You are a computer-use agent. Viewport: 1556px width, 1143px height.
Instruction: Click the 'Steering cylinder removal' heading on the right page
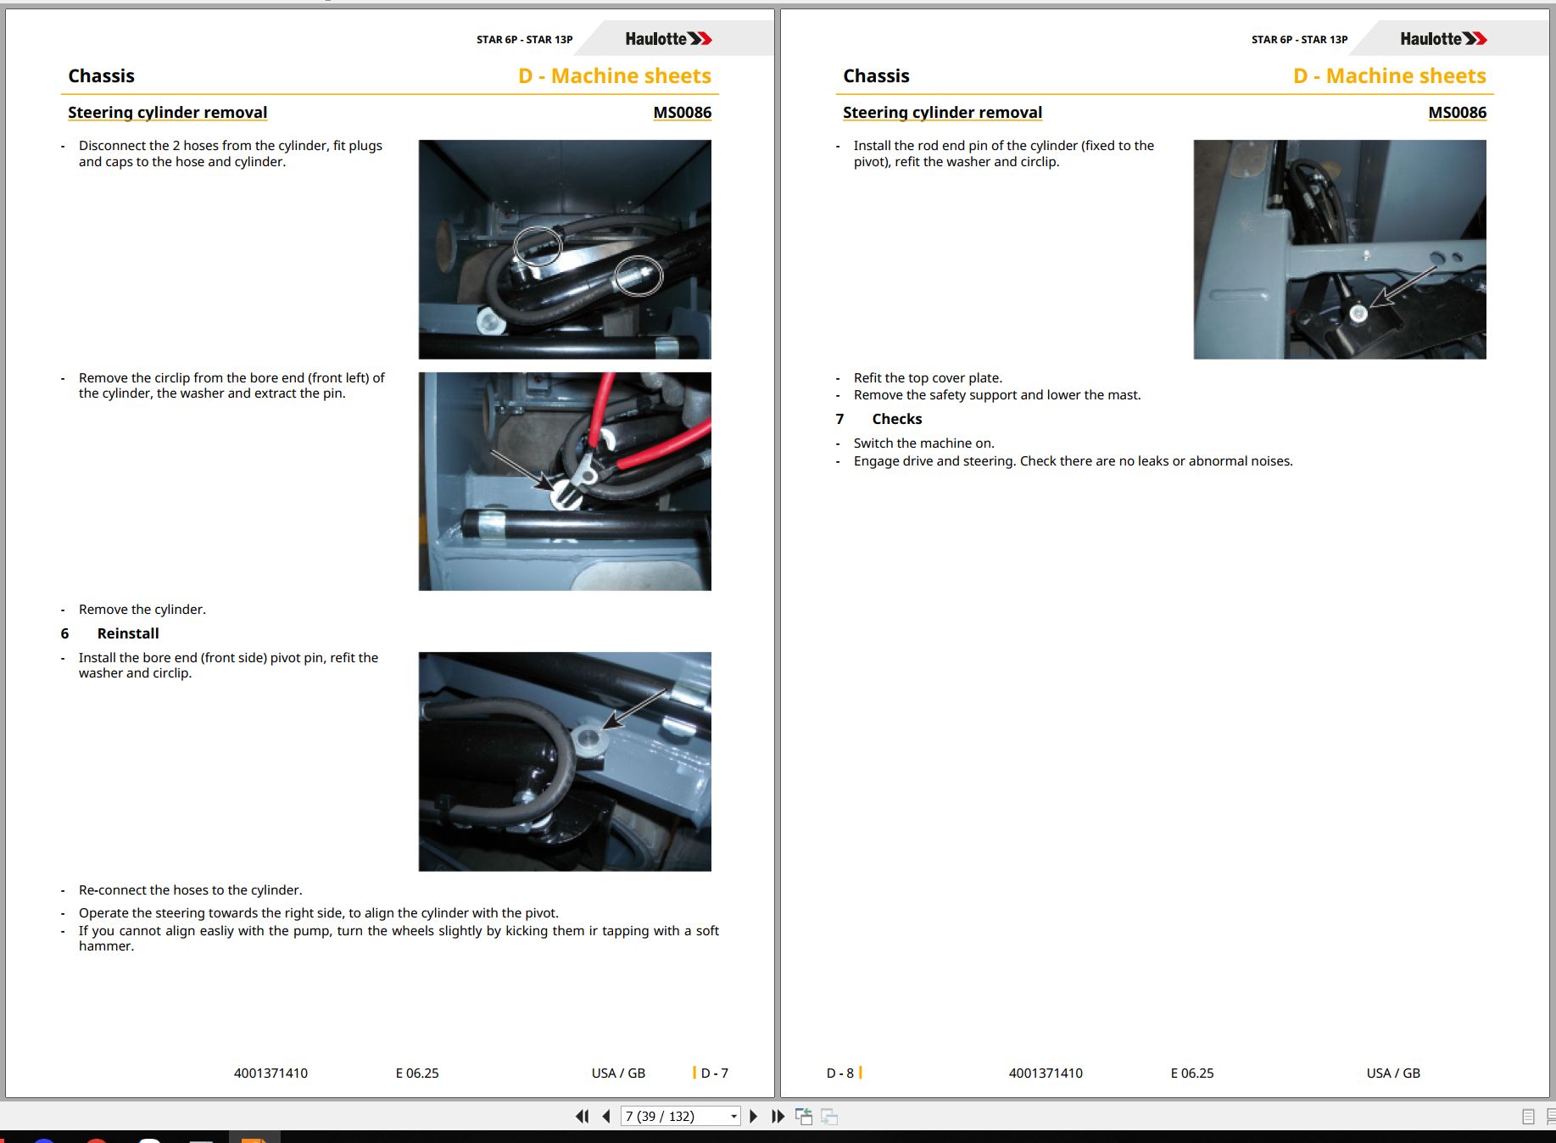point(942,113)
